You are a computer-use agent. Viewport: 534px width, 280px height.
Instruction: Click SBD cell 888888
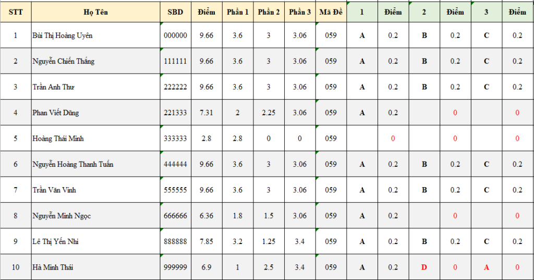[175, 241]
